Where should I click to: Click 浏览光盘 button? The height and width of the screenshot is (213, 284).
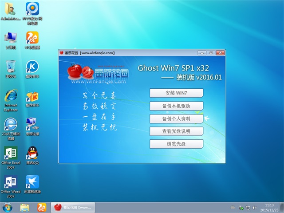(x=176, y=144)
